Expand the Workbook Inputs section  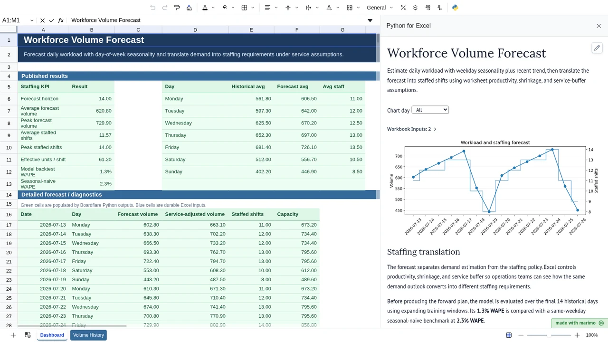click(412, 129)
